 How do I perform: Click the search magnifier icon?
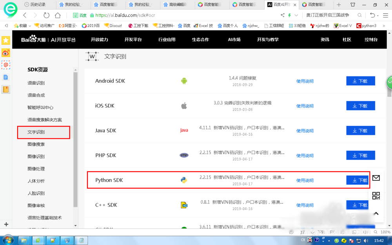click(x=359, y=15)
